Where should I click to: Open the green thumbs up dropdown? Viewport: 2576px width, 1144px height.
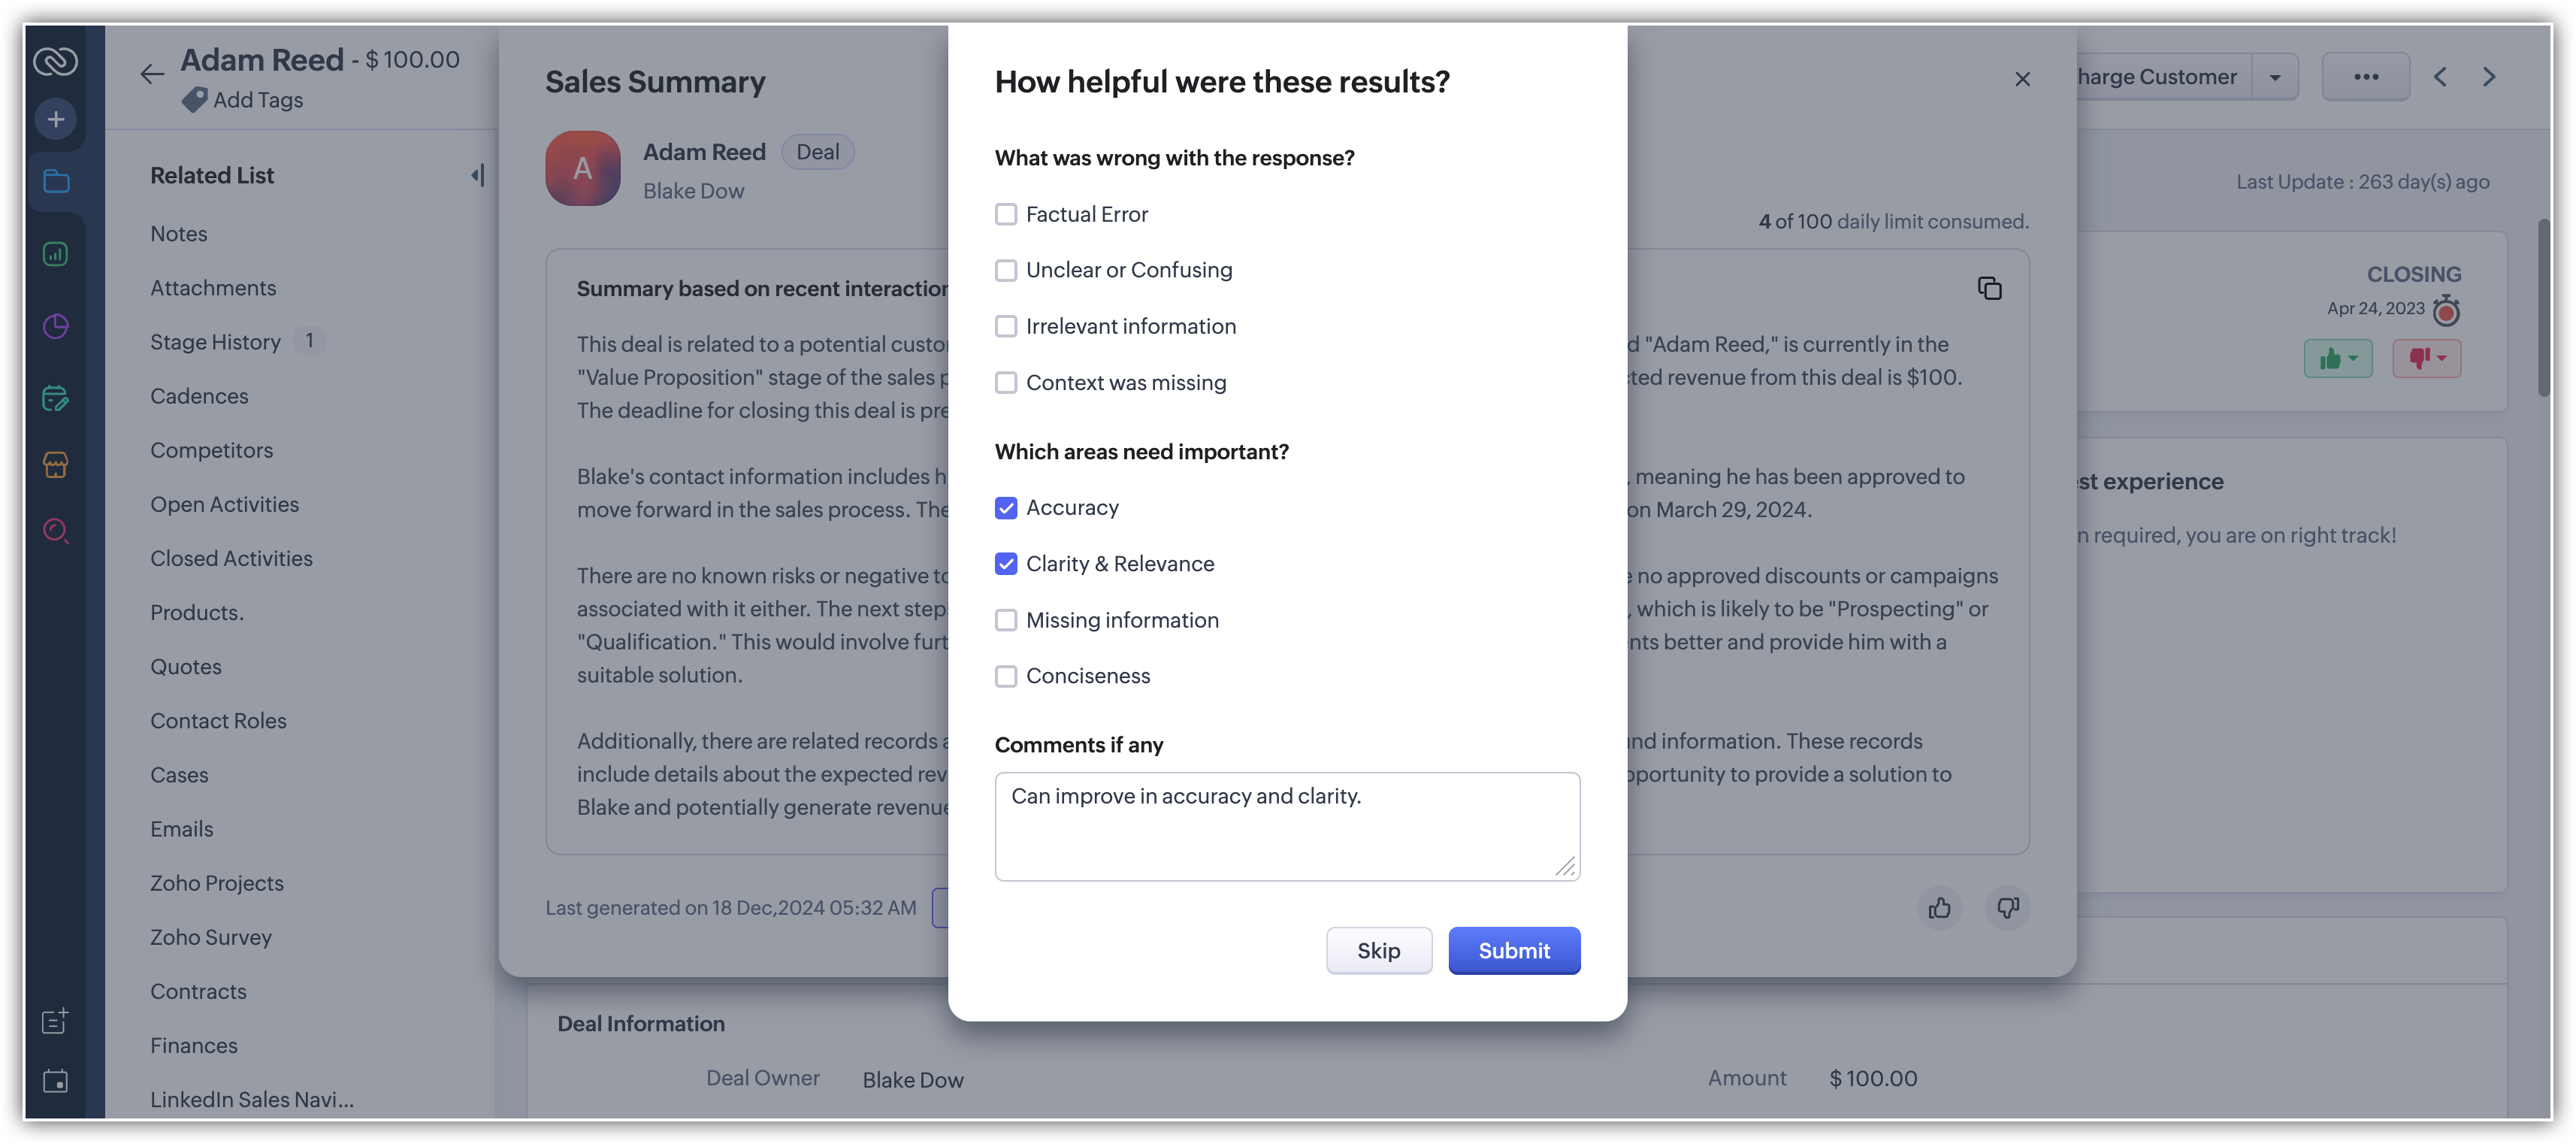(2338, 358)
